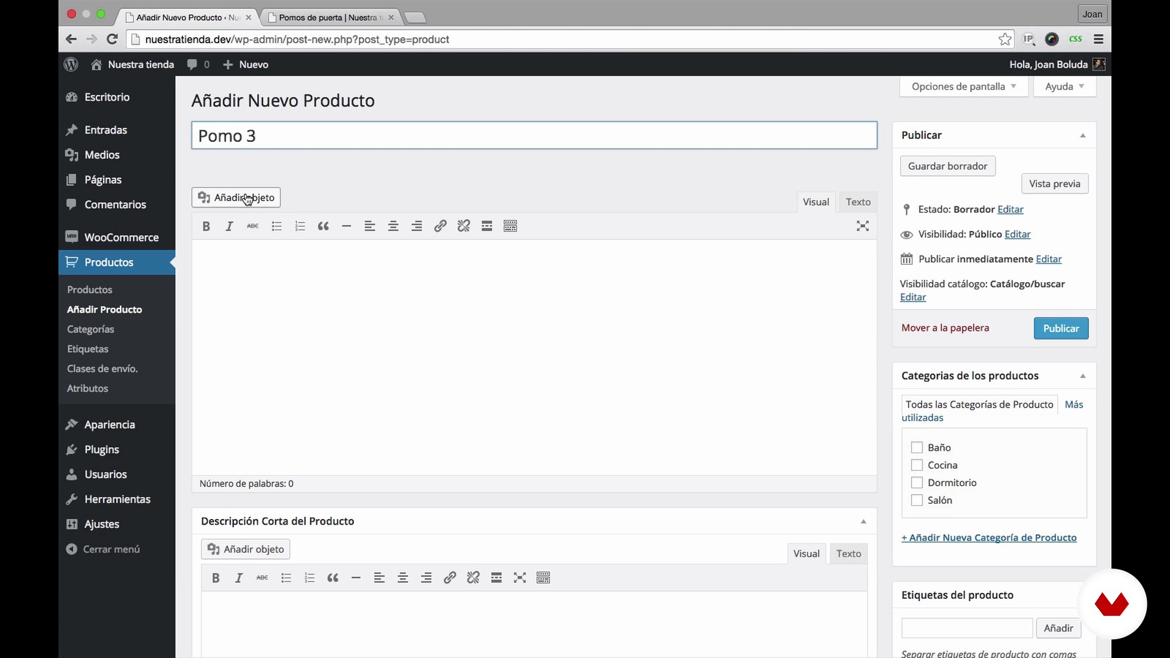Screen dimensions: 1170x658
Task: Click Guardar borrador button
Action: [x=948, y=166]
